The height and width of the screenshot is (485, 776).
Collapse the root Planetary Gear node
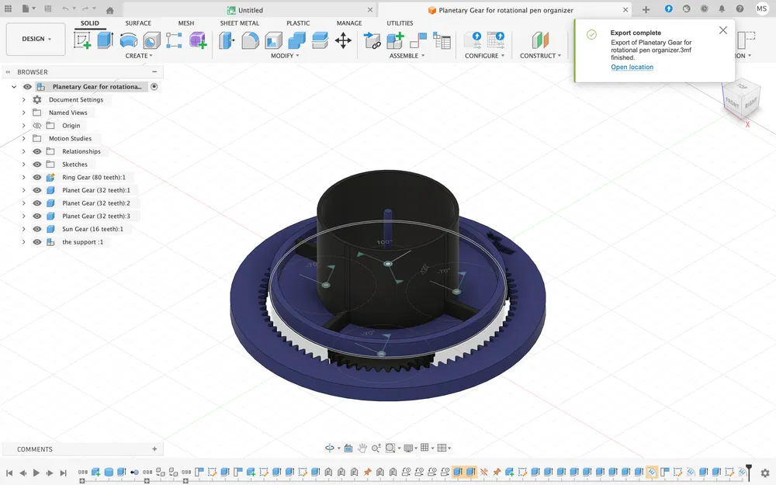14,87
